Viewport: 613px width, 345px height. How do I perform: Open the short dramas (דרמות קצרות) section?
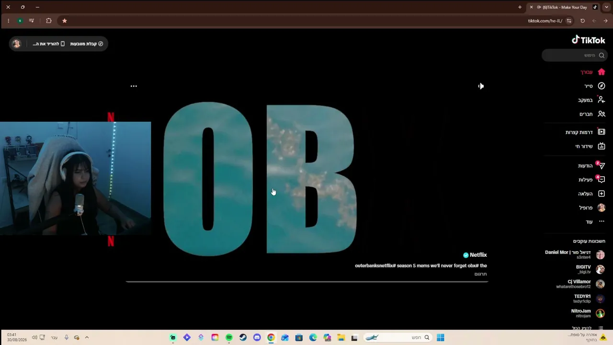coord(585,132)
